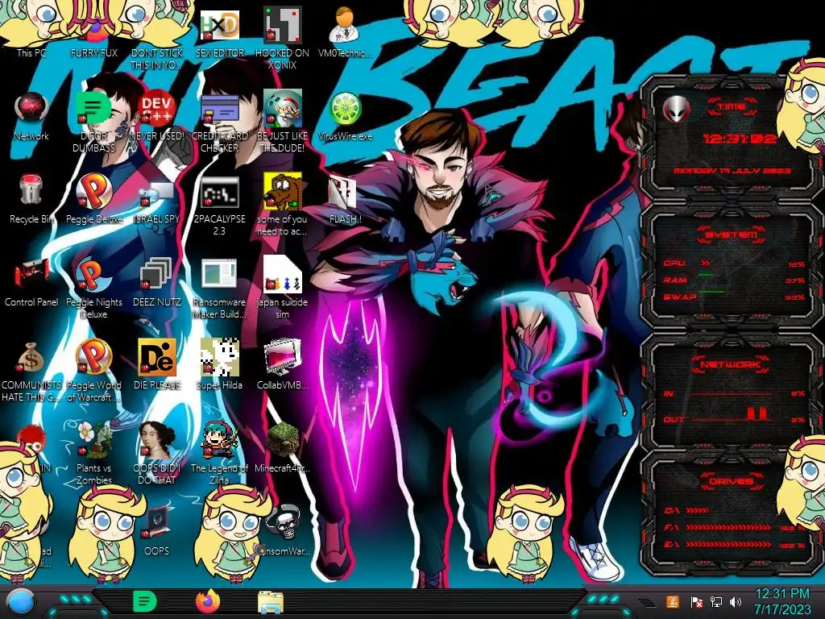Select the some of you need to ac... icon
The height and width of the screenshot is (619, 825).
[282, 206]
